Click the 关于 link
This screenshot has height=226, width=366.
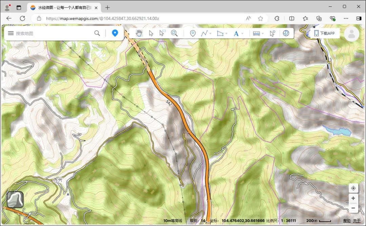pyautogui.click(x=357, y=221)
